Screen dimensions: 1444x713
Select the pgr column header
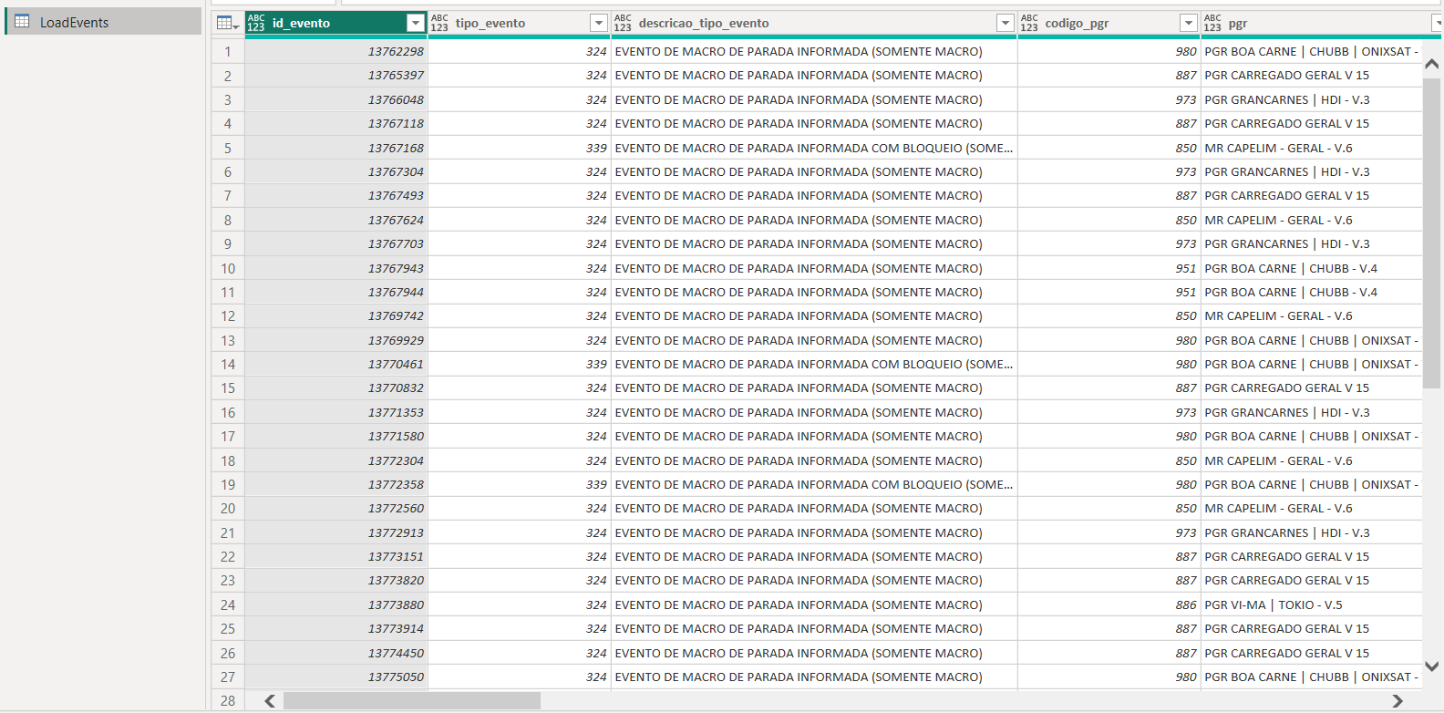point(1322,23)
